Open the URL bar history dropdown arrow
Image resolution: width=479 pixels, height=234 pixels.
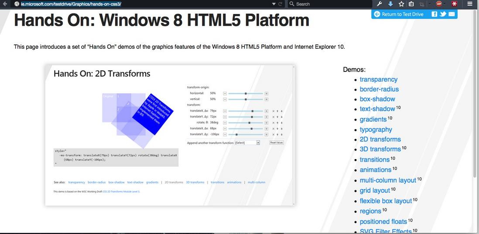[274, 4]
